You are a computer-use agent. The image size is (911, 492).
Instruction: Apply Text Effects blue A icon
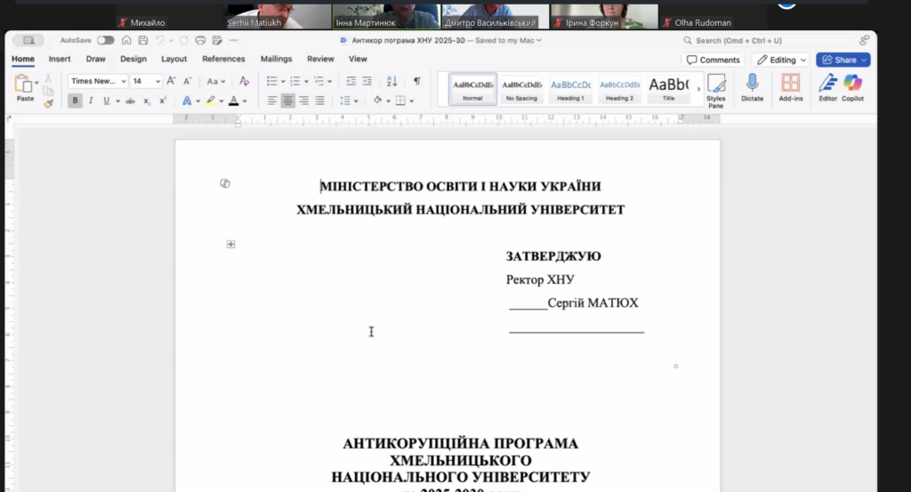click(x=187, y=101)
